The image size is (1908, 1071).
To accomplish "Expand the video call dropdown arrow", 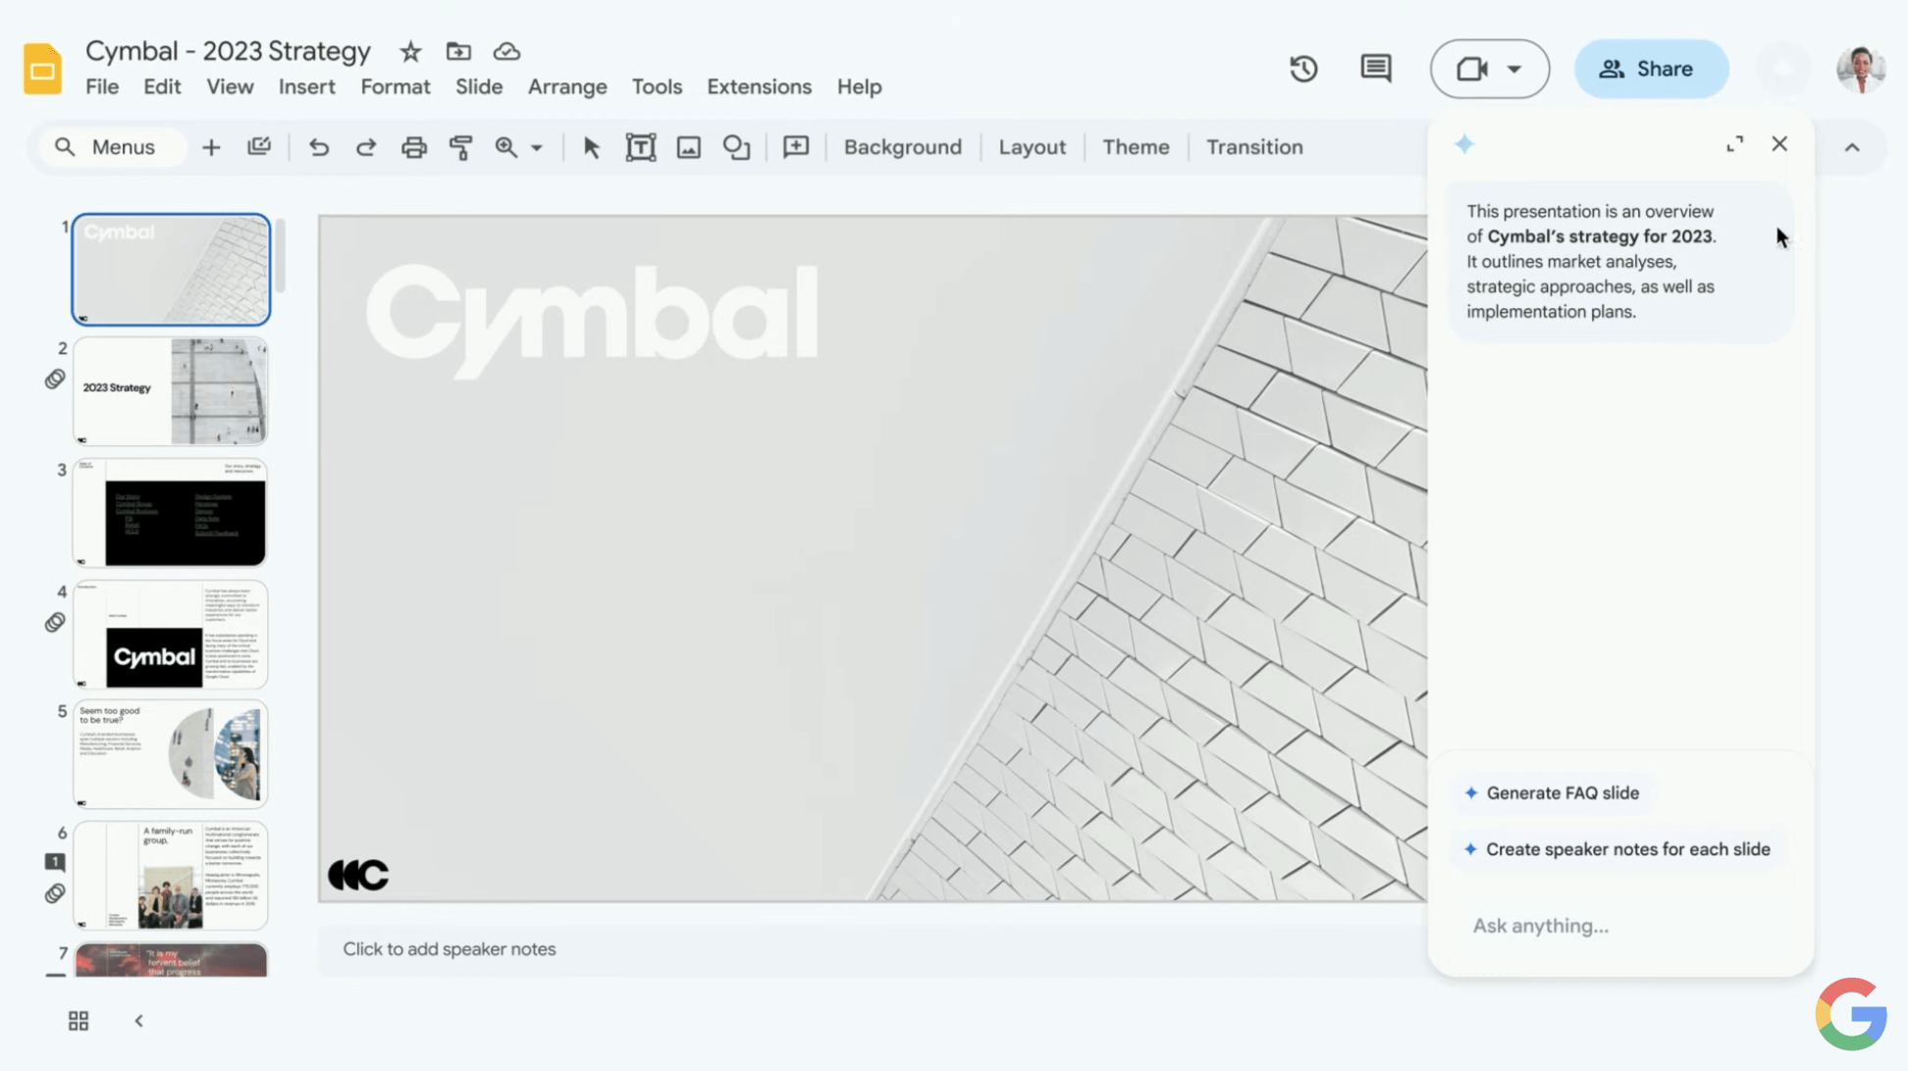I will tap(1514, 69).
